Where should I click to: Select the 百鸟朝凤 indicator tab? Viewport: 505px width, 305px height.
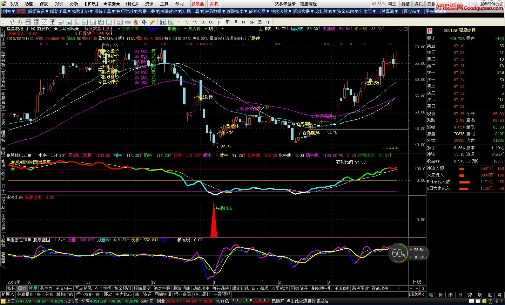[x=83, y=289]
